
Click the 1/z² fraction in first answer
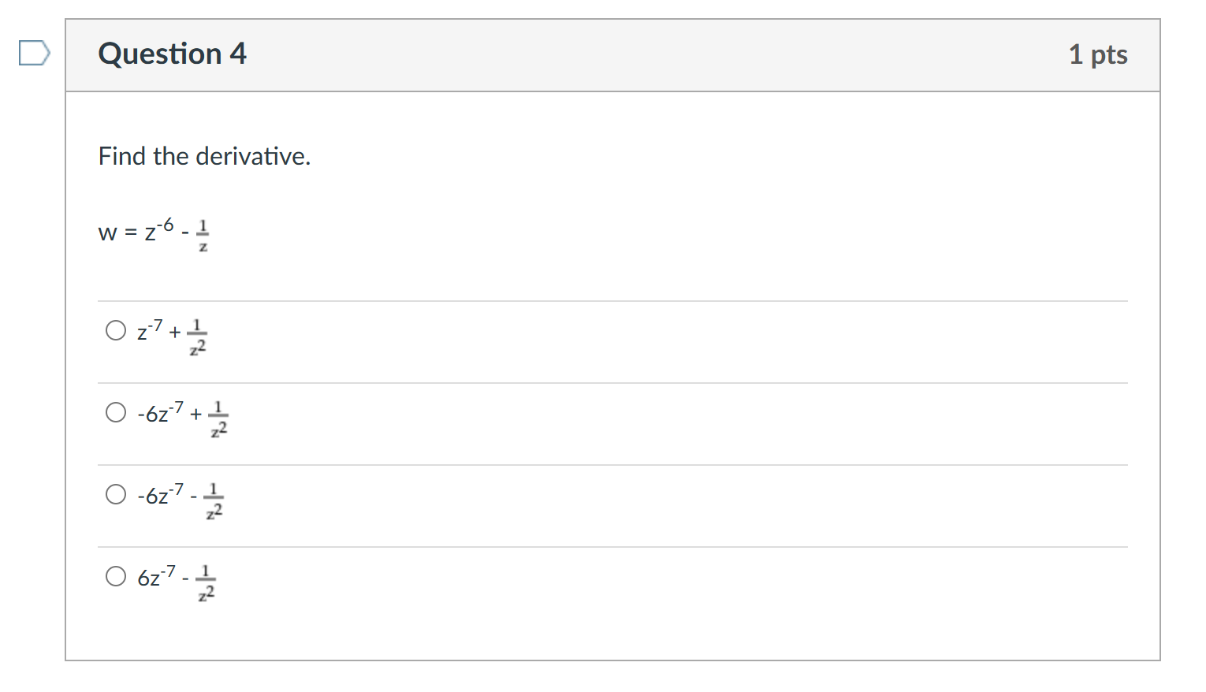198,337
